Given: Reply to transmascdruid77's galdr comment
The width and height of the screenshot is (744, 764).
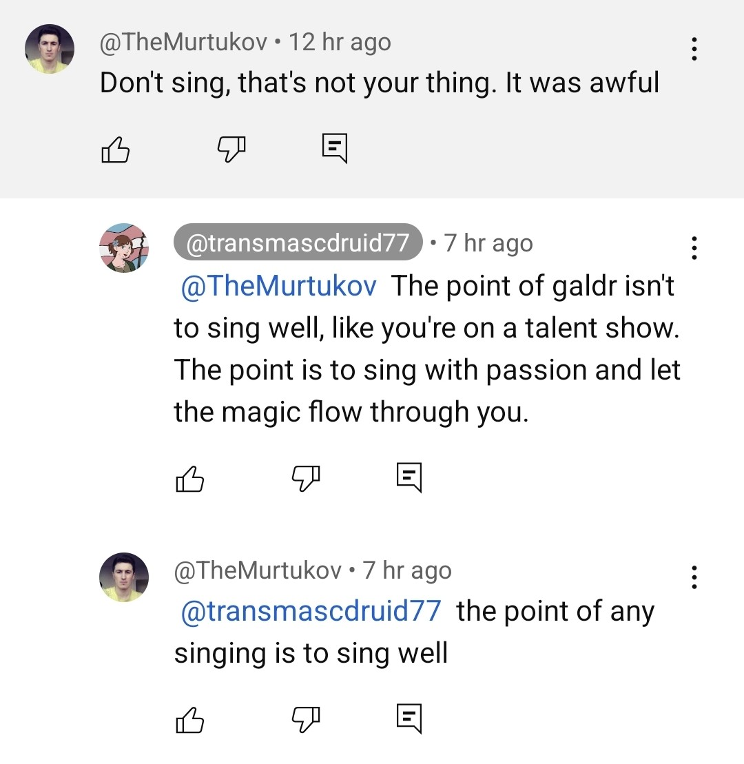Looking at the screenshot, I should pyautogui.click(x=409, y=477).
